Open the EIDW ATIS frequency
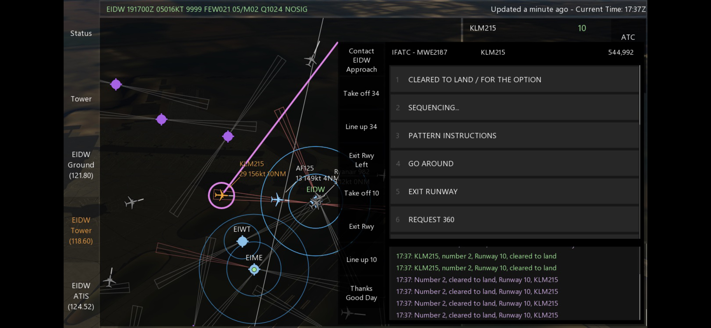This screenshot has height=328, width=711. tap(81, 296)
